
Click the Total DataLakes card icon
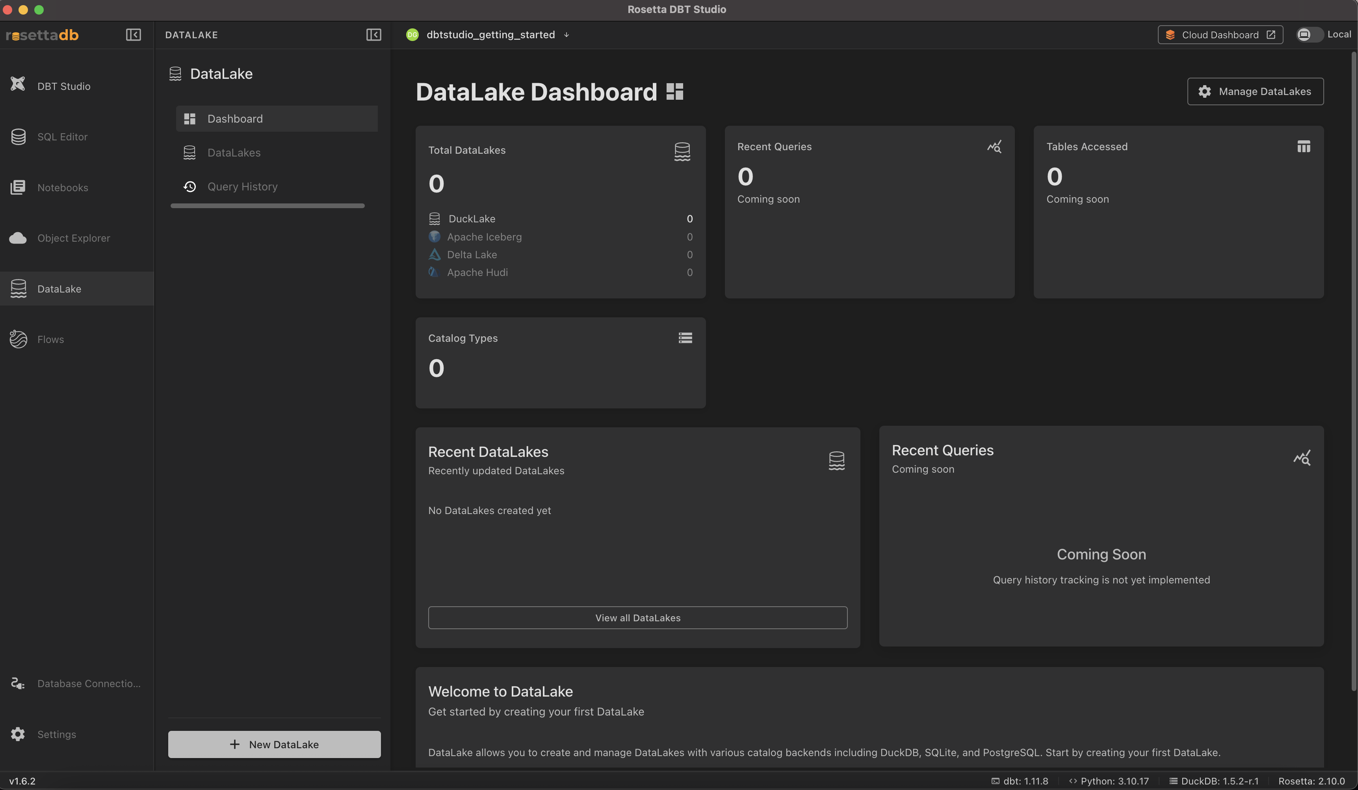pos(682,151)
